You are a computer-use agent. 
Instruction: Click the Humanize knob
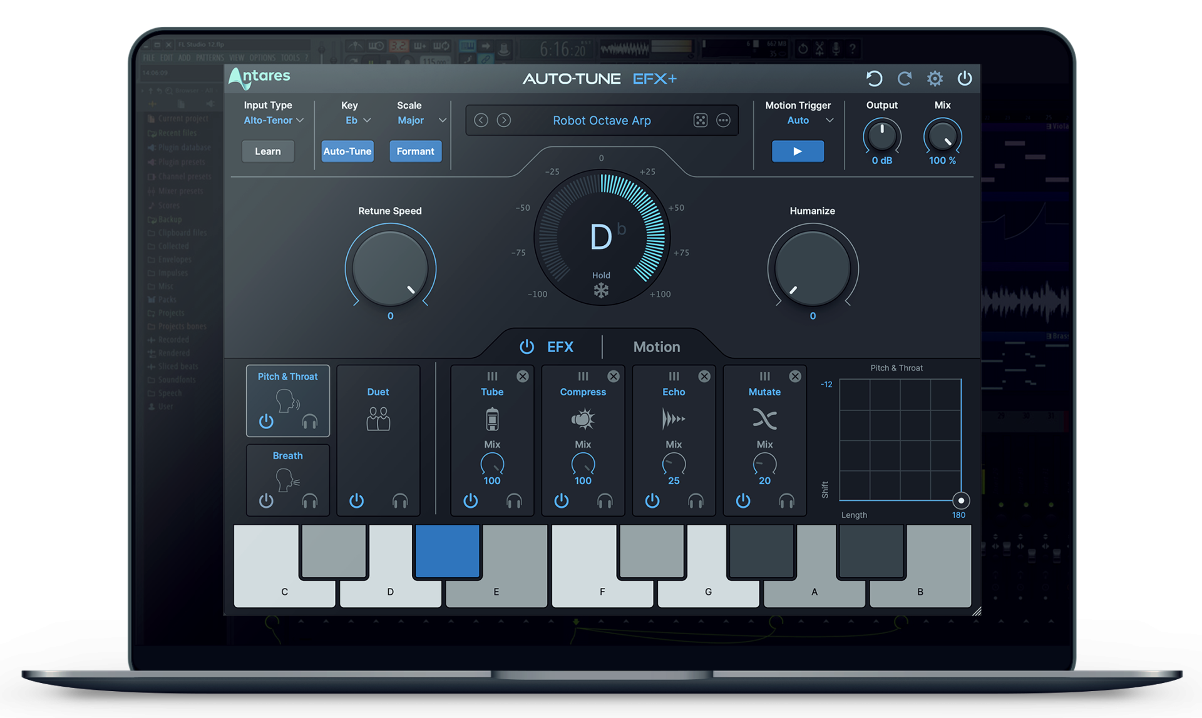(813, 268)
